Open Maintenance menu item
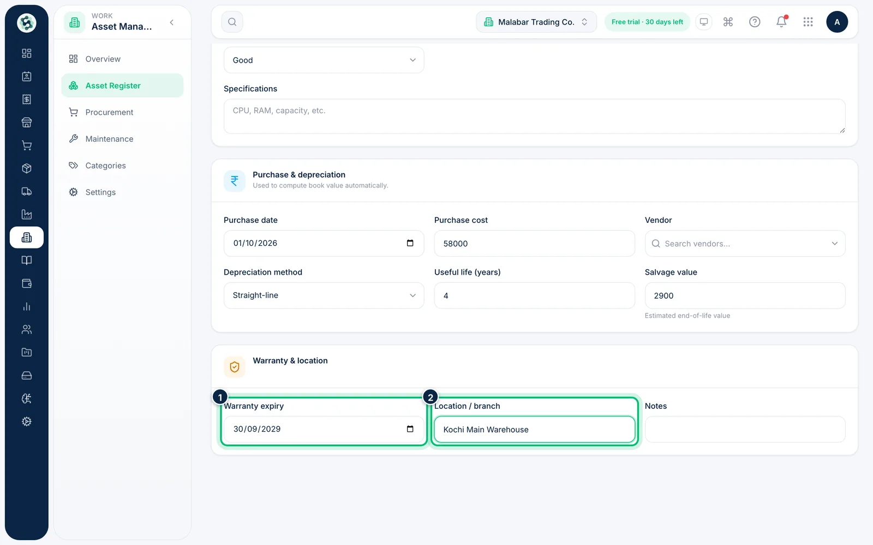Viewport: 873px width, 545px height. [x=122, y=139]
